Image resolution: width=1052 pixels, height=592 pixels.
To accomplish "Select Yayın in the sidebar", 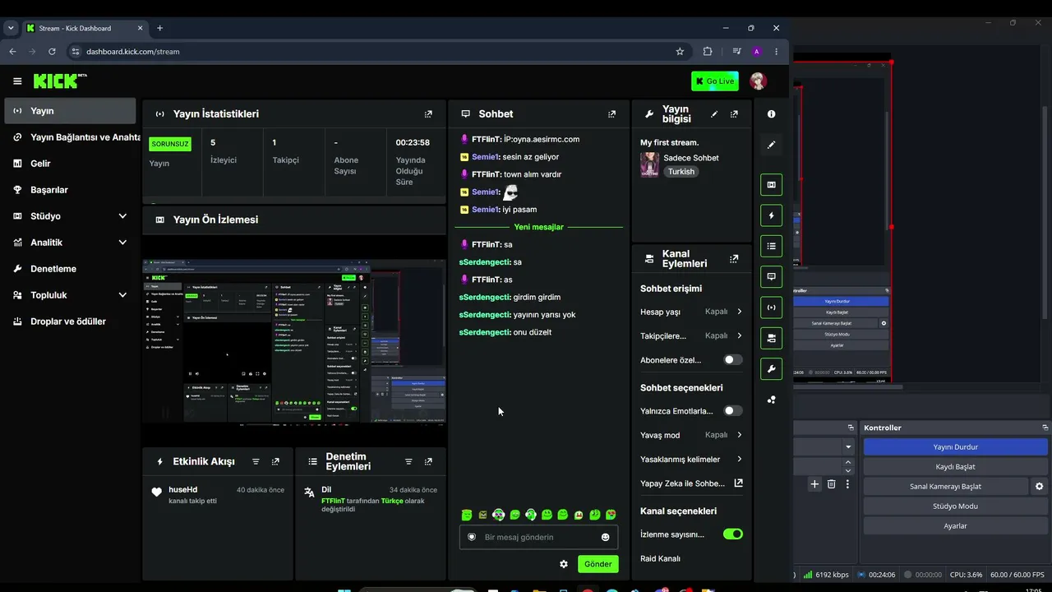I will coord(70,111).
